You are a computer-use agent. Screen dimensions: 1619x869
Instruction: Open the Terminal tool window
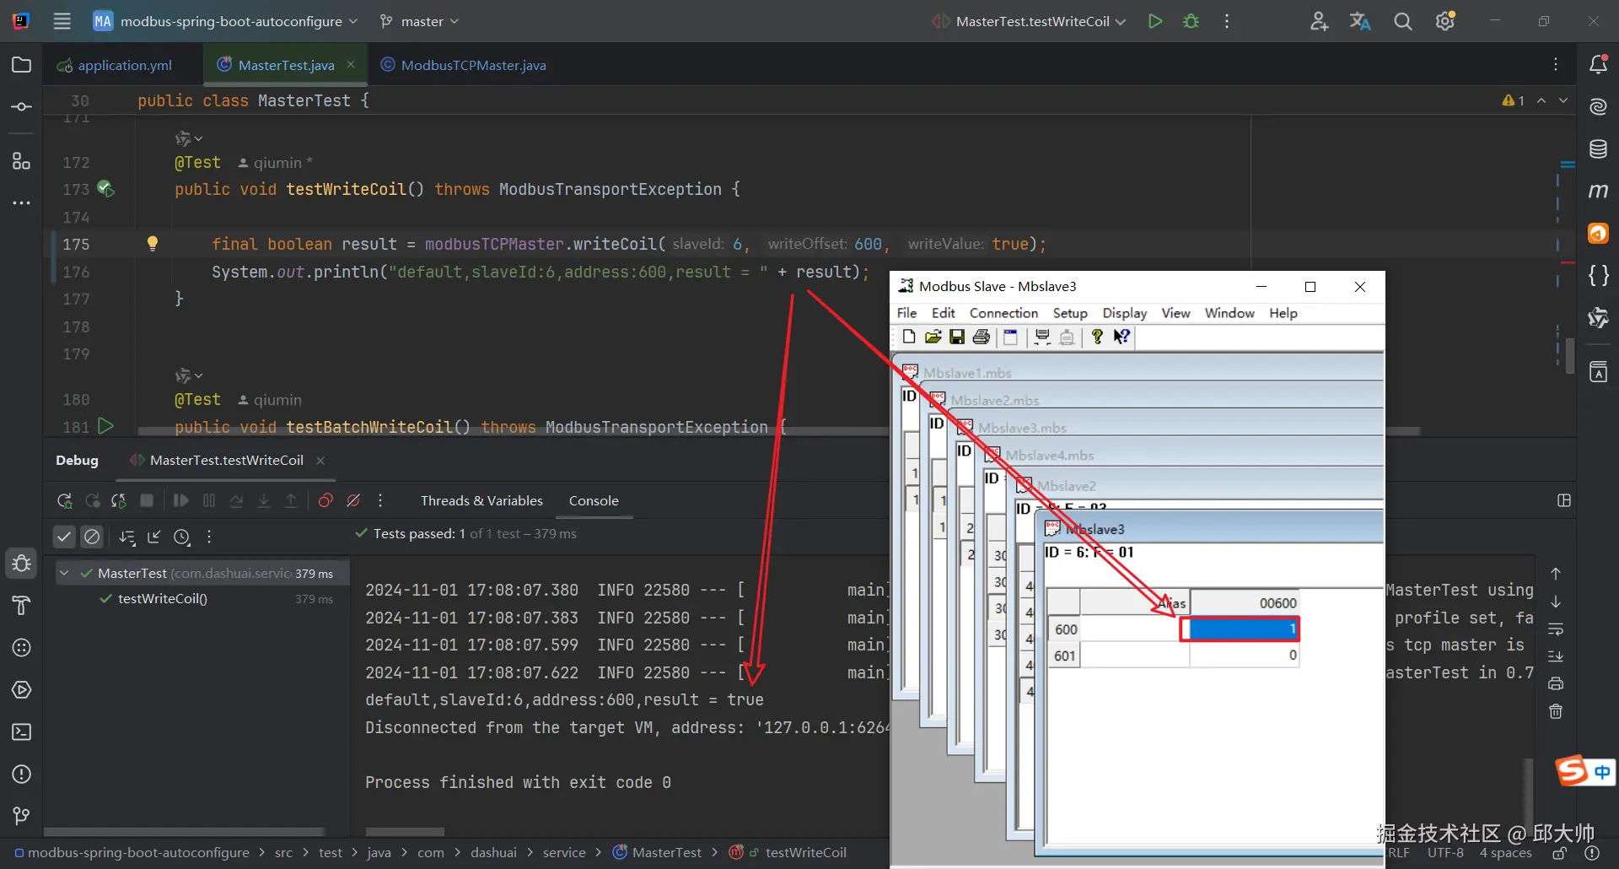click(x=22, y=732)
